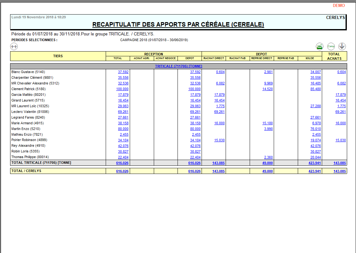Click MR Chevalier Alexandre's solde 16.485
The image size is (356, 253).
point(315,83)
